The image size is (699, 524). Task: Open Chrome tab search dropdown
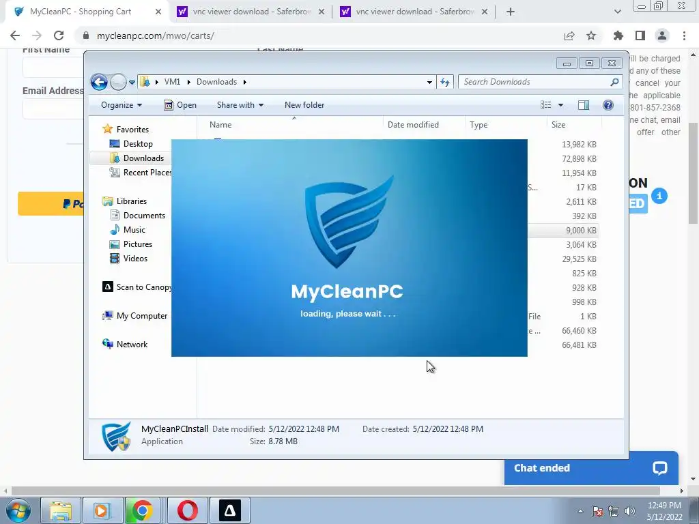coord(617,12)
